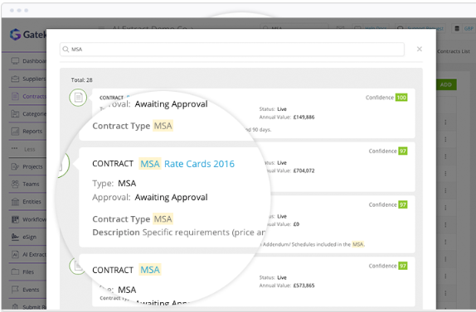The image size is (476, 312).
Task: Open the Teams people icon
Action: (15, 184)
